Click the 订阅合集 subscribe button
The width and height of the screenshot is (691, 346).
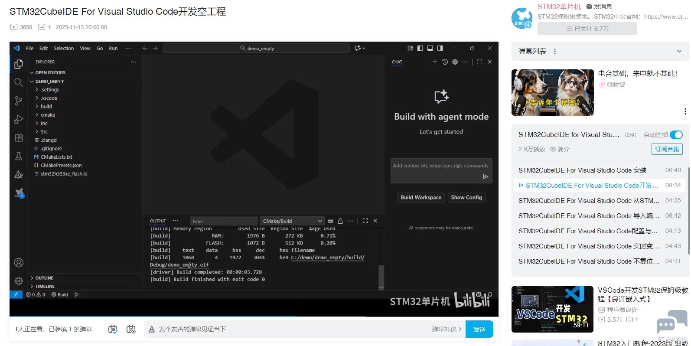coord(667,149)
